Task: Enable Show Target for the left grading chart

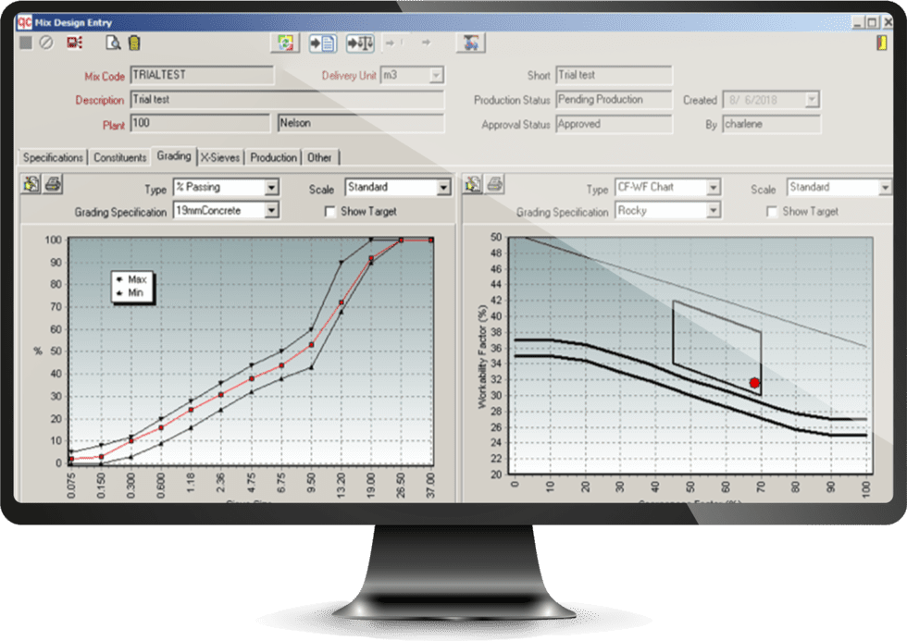Action: (x=331, y=211)
